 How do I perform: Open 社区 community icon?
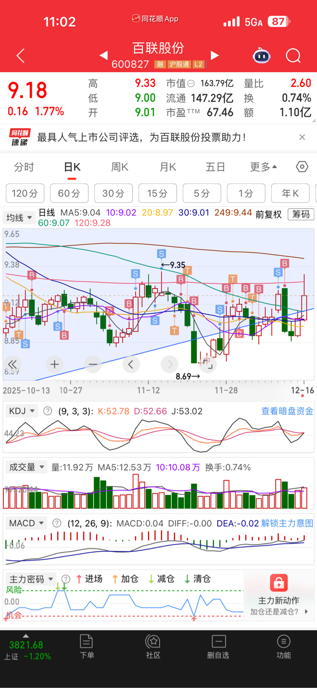[x=153, y=646]
